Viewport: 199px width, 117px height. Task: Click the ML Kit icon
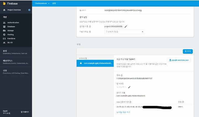click(x=4, y=42)
